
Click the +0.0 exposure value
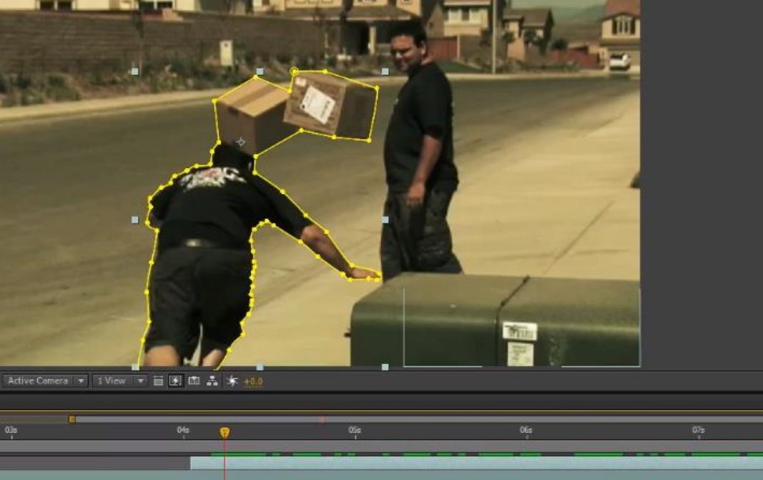pos(253,381)
